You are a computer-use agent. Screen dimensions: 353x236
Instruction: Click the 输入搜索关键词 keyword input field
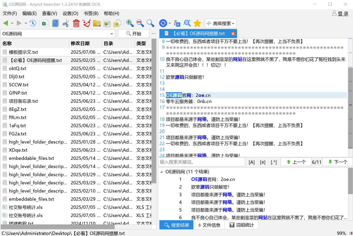coord(201,162)
